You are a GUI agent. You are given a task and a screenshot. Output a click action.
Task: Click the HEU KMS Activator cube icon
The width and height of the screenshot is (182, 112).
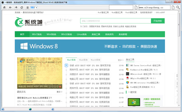tap(128, 82)
